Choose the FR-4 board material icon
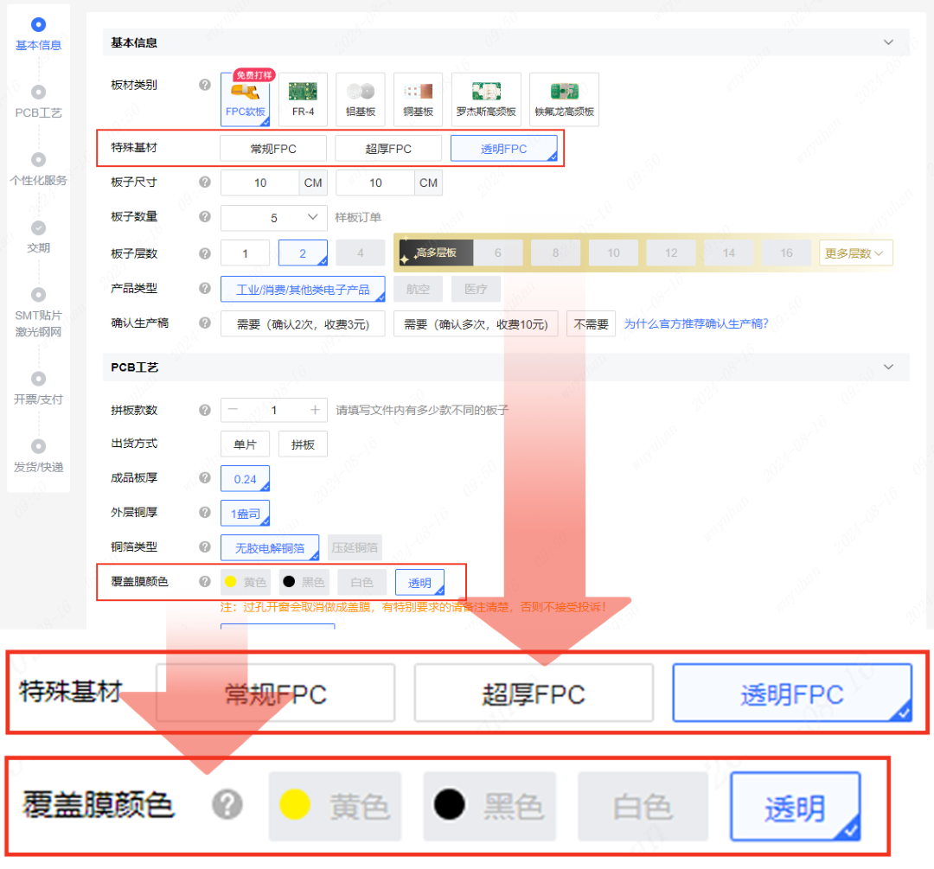934x869 pixels. [x=303, y=99]
